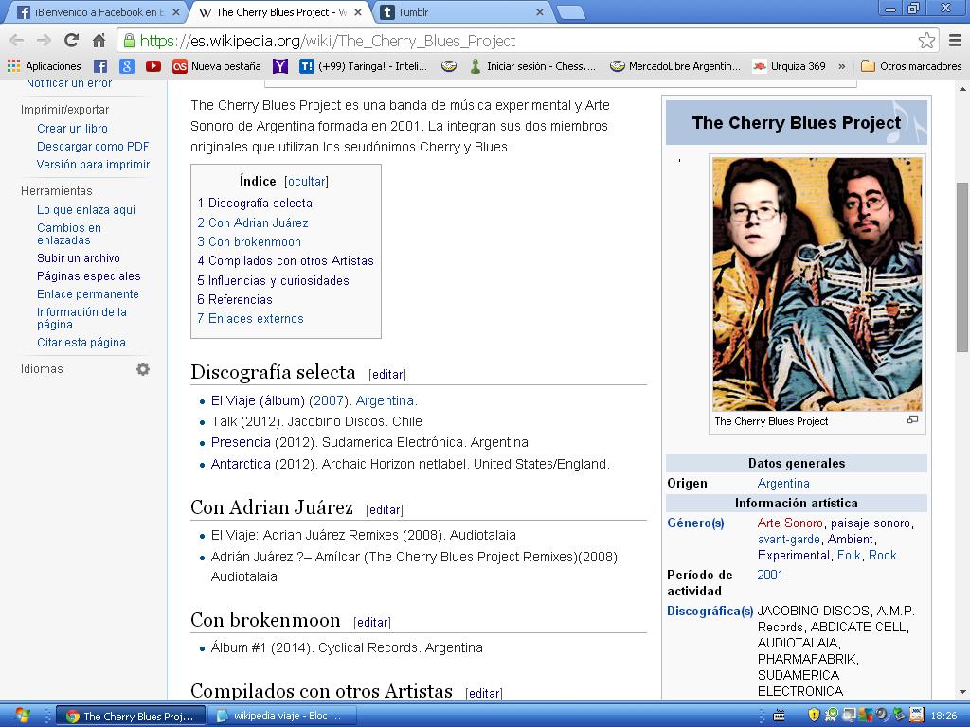Open Cambios en enlazadas link

(68, 234)
